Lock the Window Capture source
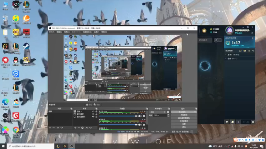 [x=96, y=114]
